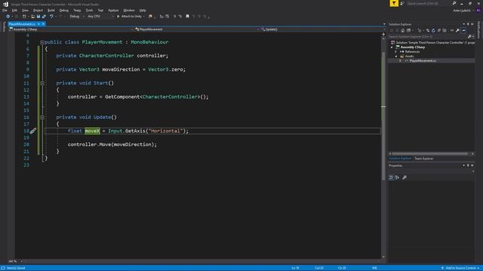
Task: Open the Assembly-CSharp project navigation dropdown
Action: coord(71,29)
